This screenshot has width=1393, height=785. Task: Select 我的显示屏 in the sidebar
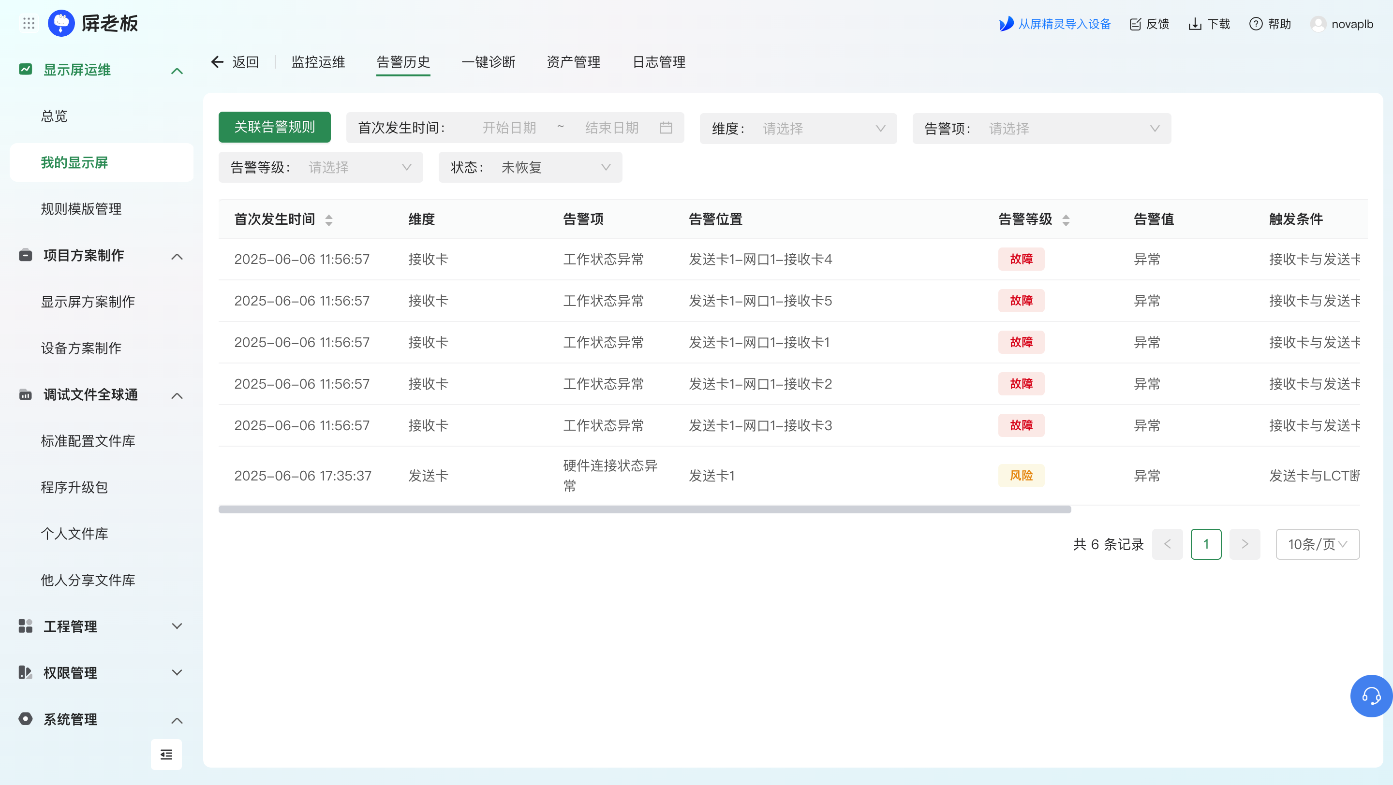tap(102, 162)
